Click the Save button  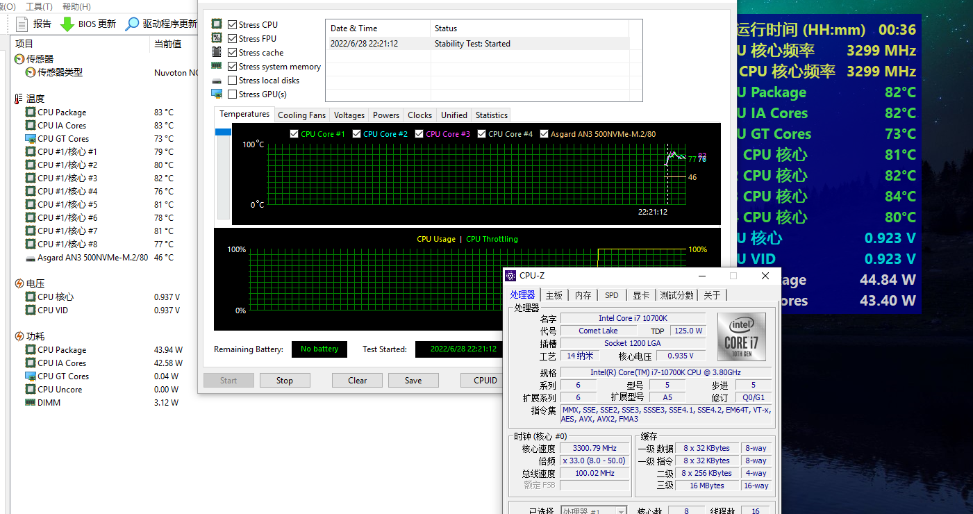pyautogui.click(x=413, y=381)
